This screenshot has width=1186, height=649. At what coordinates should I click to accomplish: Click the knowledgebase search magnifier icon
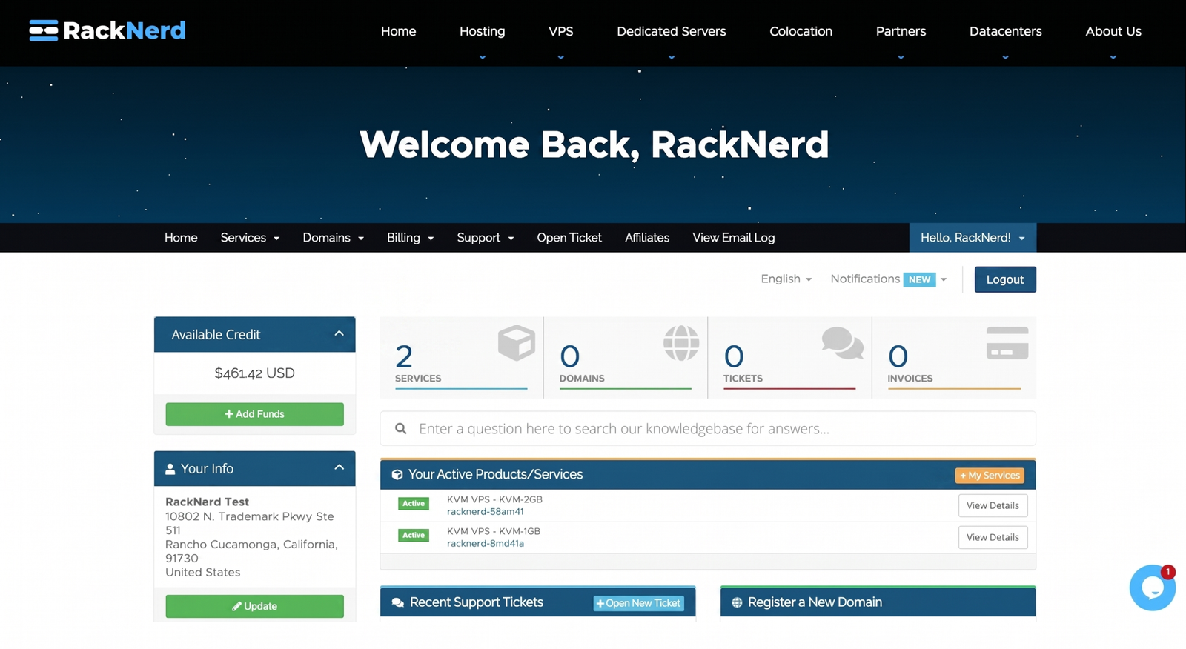click(401, 429)
